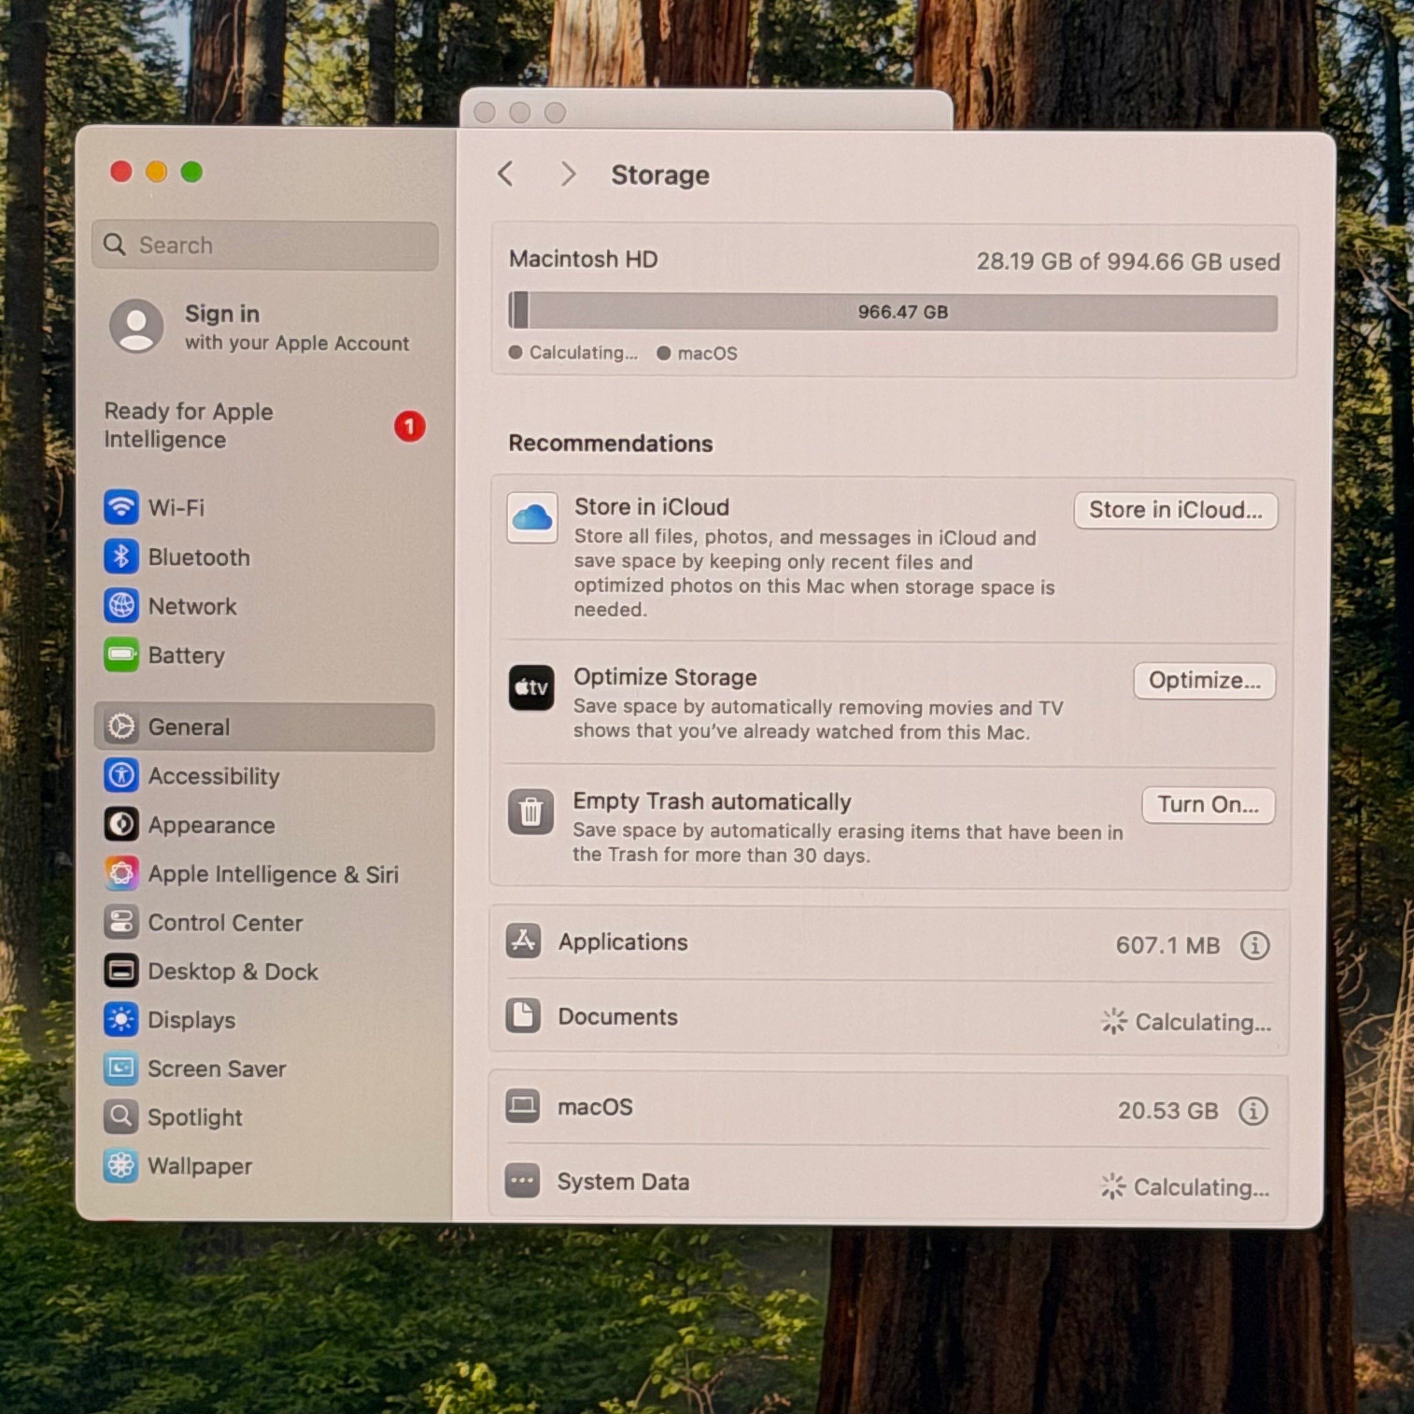Go back with the left chevron
Screen dimensions: 1414x1414
point(505,174)
